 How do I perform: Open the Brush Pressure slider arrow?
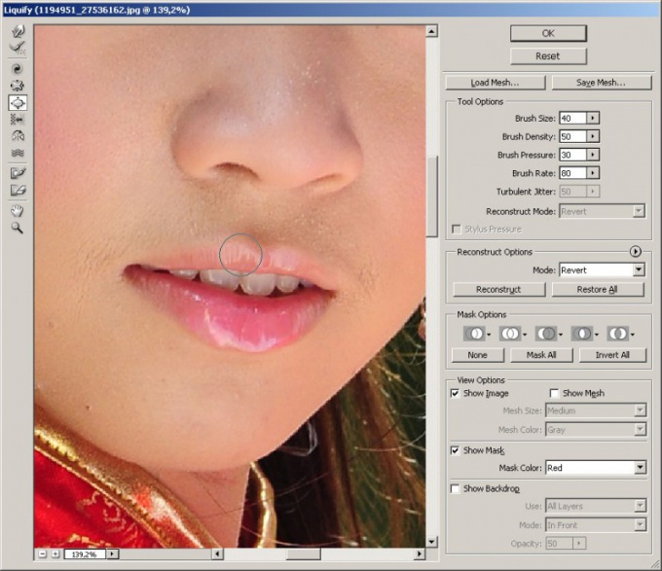593,155
